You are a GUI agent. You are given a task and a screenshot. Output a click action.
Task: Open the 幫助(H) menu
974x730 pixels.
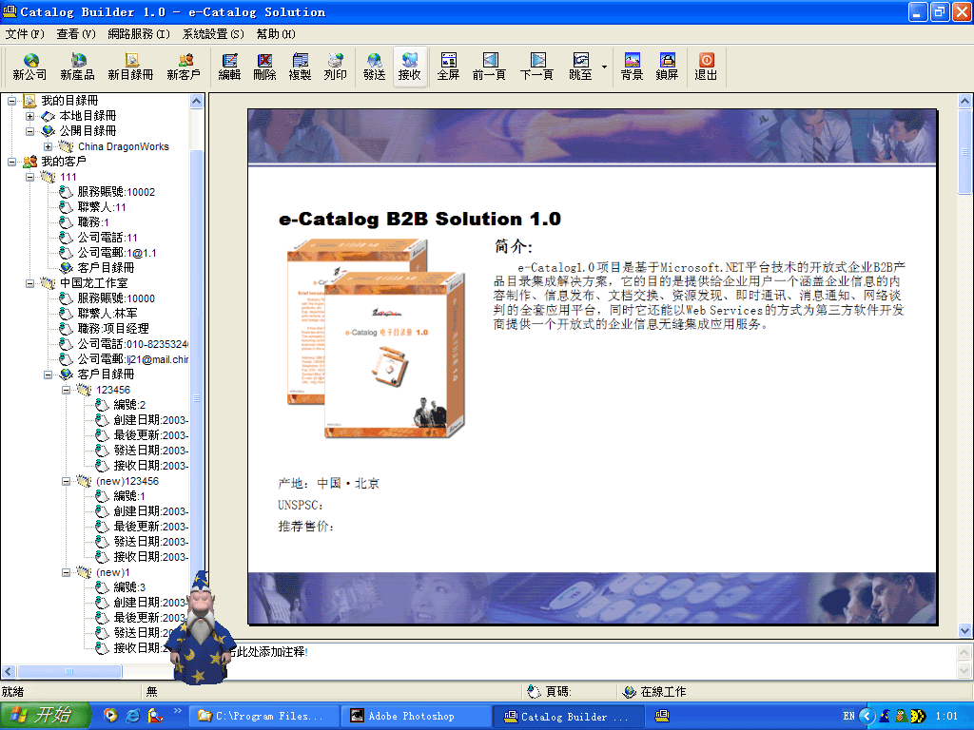[276, 33]
